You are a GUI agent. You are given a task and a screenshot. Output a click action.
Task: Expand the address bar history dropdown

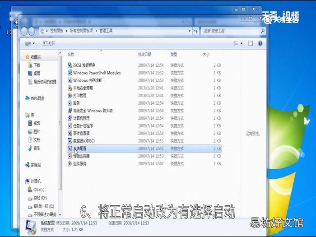coord(190,31)
